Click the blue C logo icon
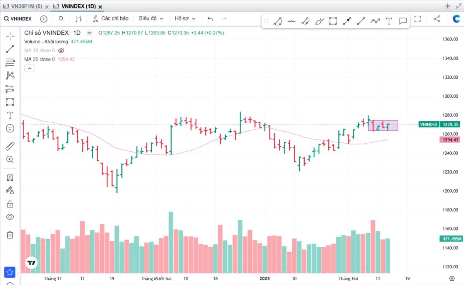The image size is (464, 285). click(x=457, y=19)
